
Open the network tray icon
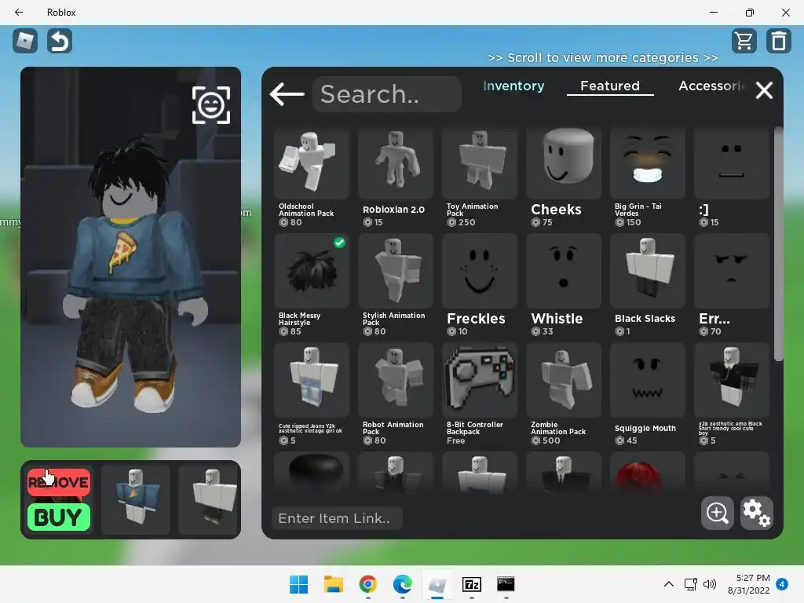691,584
